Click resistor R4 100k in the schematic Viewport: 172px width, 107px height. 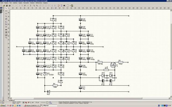[55, 86]
